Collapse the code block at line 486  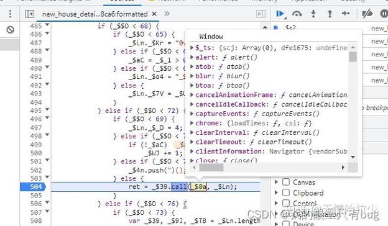[x=47, y=33]
